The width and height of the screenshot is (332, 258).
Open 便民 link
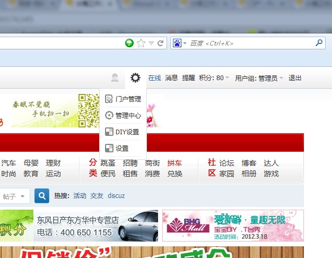108,174
